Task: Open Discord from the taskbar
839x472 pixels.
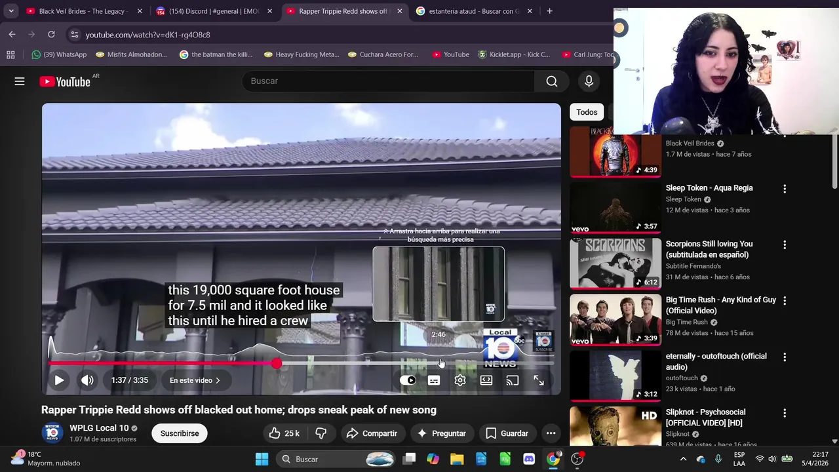Action: pyautogui.click(x=529, y=459)
